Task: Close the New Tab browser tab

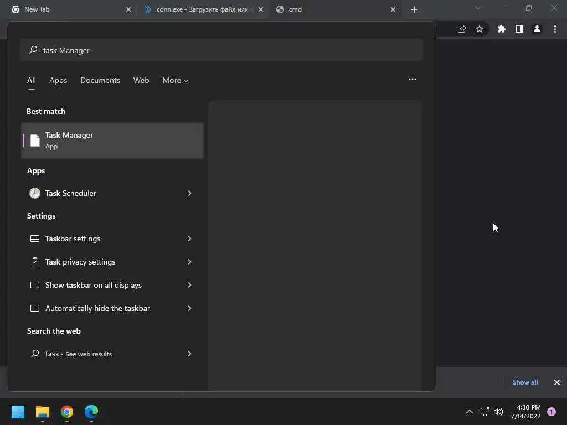Action: coord(128,9)
